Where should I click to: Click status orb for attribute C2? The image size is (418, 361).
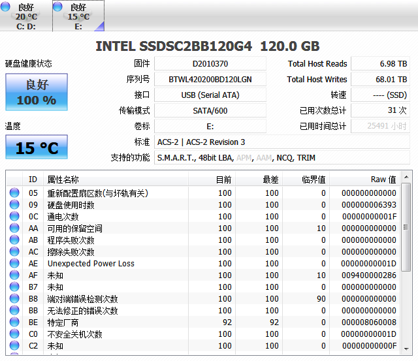14,345
